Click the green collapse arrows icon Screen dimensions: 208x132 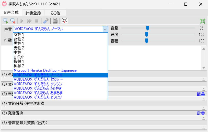[203, 21]
